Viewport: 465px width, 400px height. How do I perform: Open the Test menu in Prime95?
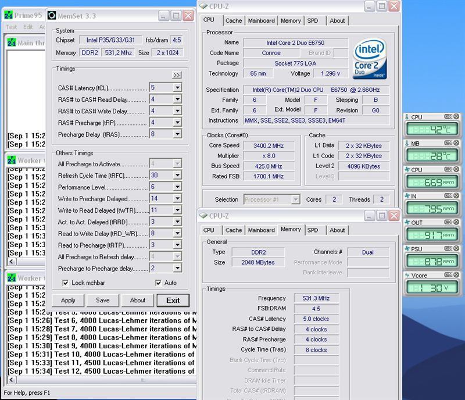pos(12,27)
